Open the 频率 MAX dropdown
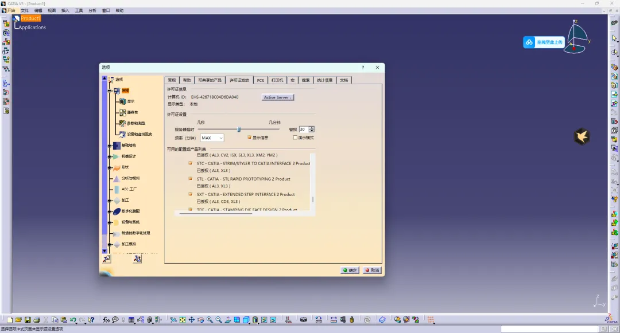 click(x=212, y=138)
